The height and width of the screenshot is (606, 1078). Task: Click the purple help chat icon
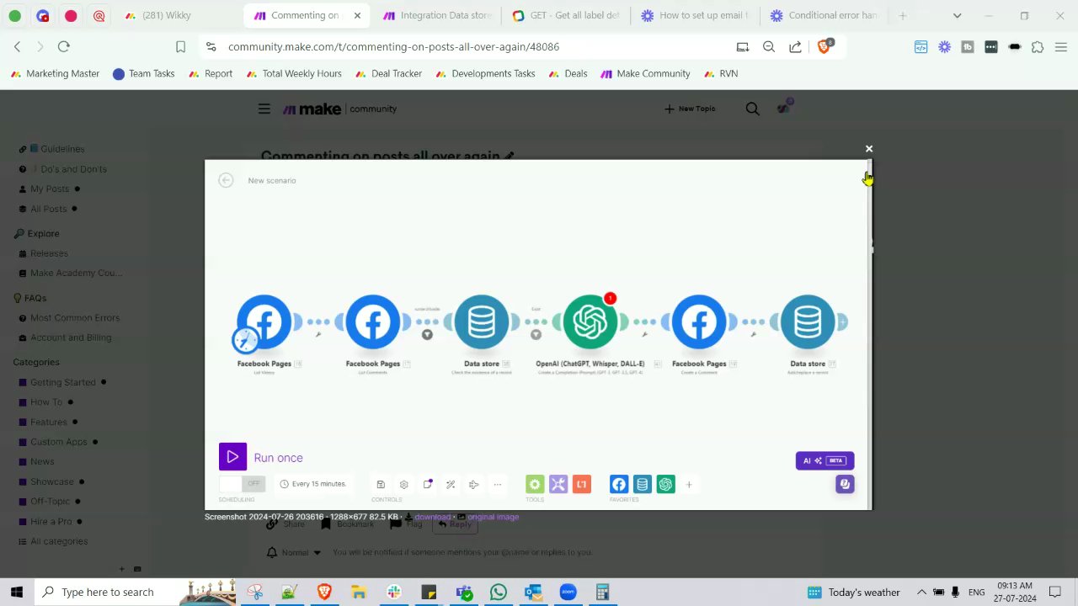click(845, 484)
